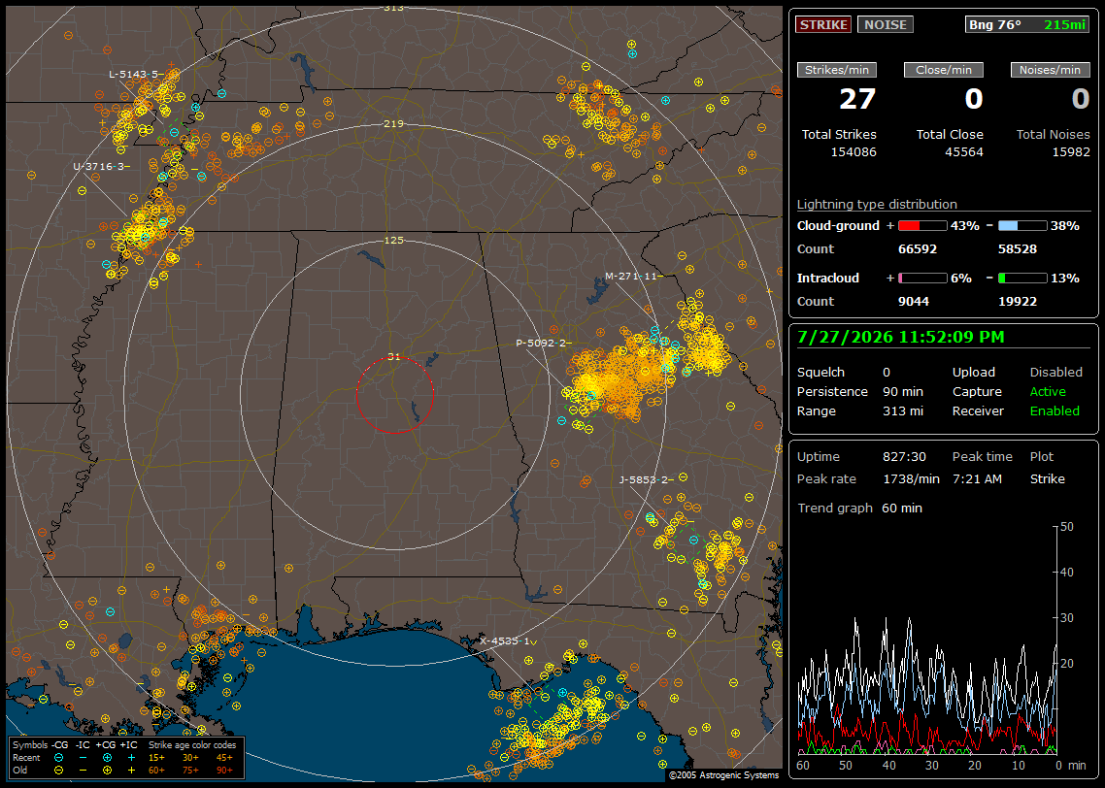
Task: Click the Peak rate value 1738/min
Action: [x=911, y=479]
